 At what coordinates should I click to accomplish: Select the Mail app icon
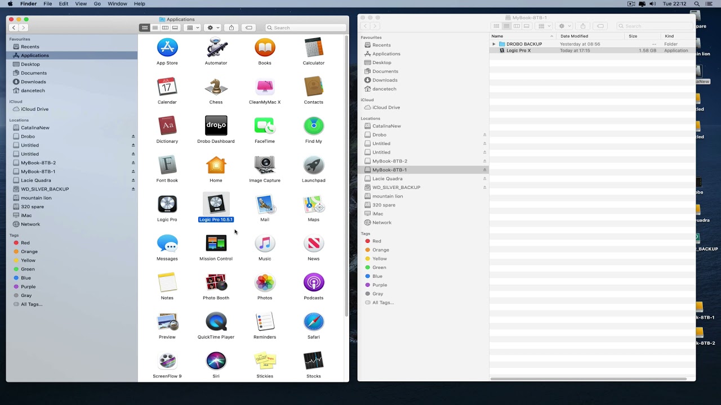pos(265,204)
